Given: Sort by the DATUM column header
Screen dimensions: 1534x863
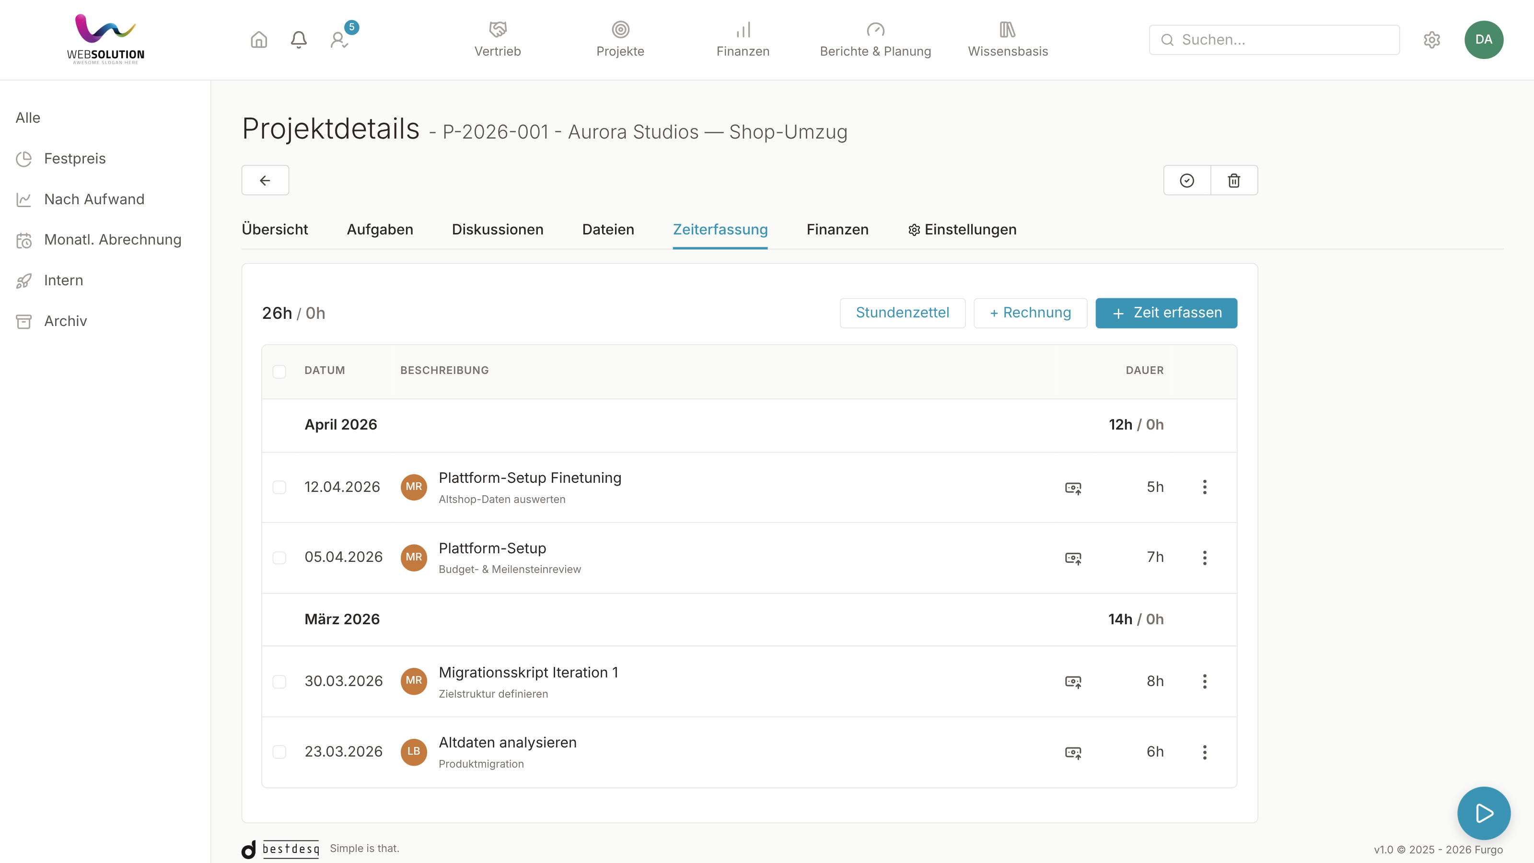Looking at the screenshot, I should [x=325, y=371].
